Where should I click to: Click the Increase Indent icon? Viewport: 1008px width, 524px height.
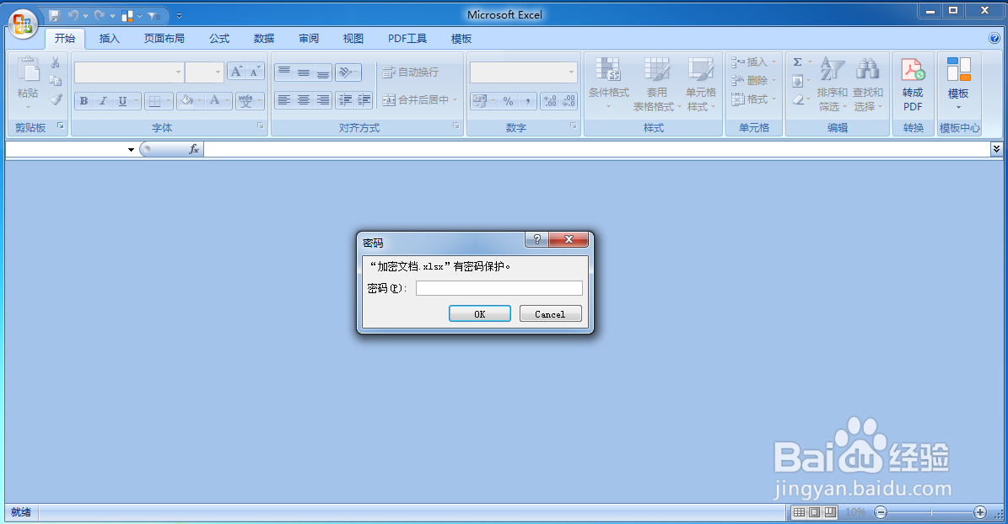[364, 100]
